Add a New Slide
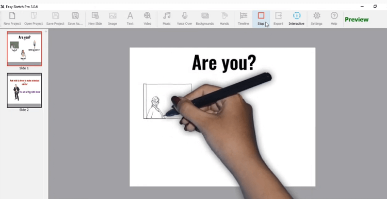387x199 pixels. tap(95, 19)
